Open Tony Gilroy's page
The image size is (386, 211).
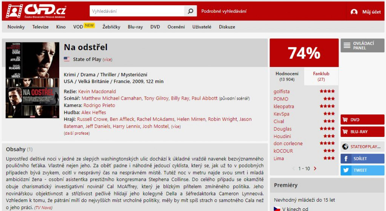point(156,98)
